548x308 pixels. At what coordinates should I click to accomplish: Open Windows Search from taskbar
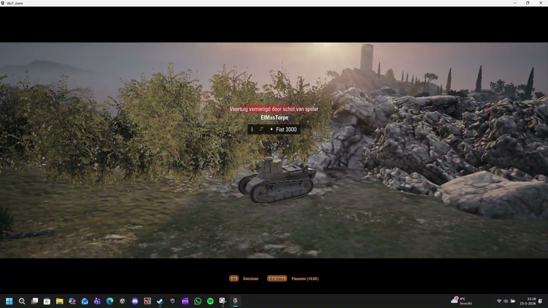[x=22, y=301]
